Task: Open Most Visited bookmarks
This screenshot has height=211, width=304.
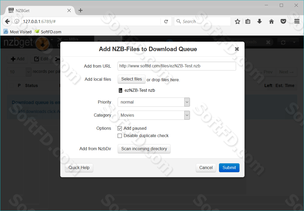Action: [18, 32]
